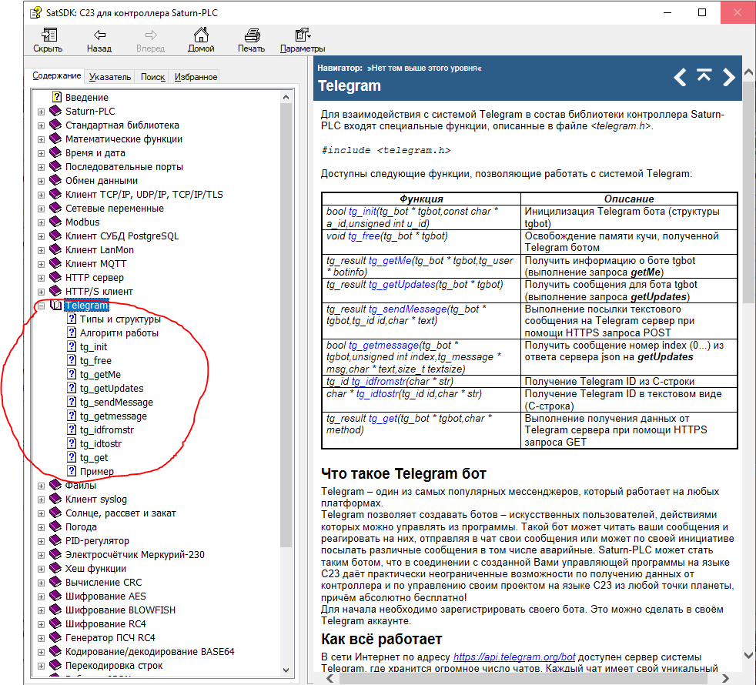This screenshot has height=685, width=756.
Task: Click the SatSDK application icon in title bar
Action: [x=35, y=12]
